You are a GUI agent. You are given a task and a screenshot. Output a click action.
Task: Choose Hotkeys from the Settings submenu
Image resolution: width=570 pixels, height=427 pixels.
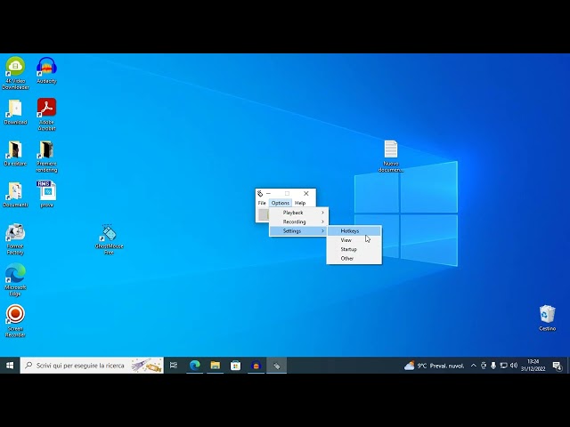[354, 231]
